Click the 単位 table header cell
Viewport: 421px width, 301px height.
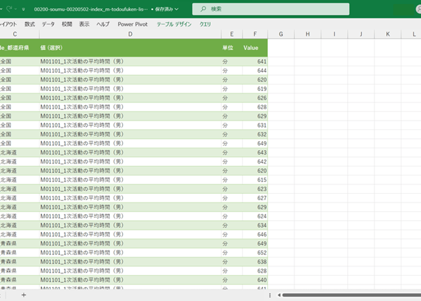coord(232,48)
